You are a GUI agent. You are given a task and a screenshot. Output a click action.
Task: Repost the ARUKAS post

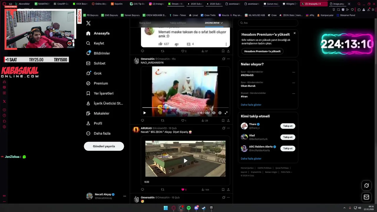click(163, 190)
